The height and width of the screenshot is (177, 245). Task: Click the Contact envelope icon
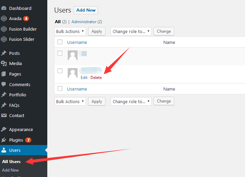click(4, 115)
